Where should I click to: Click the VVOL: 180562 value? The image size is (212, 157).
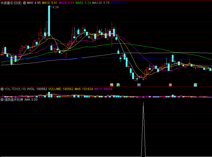(37, 89)
